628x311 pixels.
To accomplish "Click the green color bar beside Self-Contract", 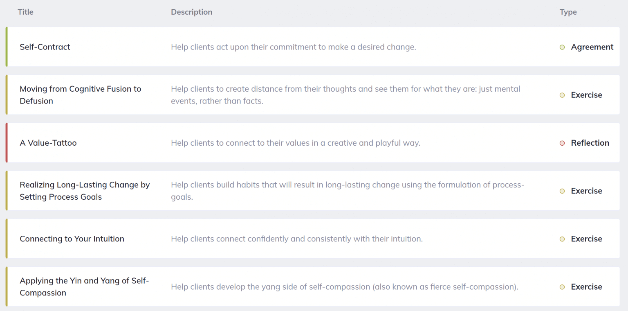I will click(x=7, y=47).
